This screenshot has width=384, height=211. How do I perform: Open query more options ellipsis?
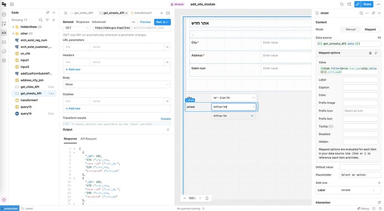134,22
